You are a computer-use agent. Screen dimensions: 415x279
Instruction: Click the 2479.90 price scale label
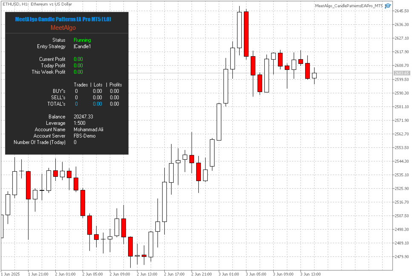[402, 257]
